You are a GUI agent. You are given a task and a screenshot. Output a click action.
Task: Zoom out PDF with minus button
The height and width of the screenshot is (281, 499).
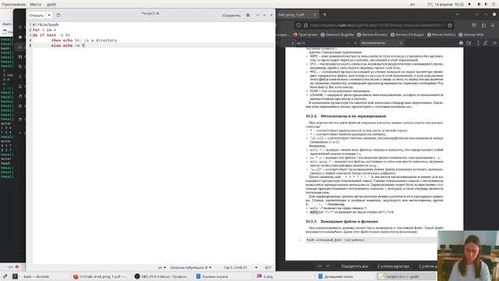pyautogui.click(x=348, y=43)
